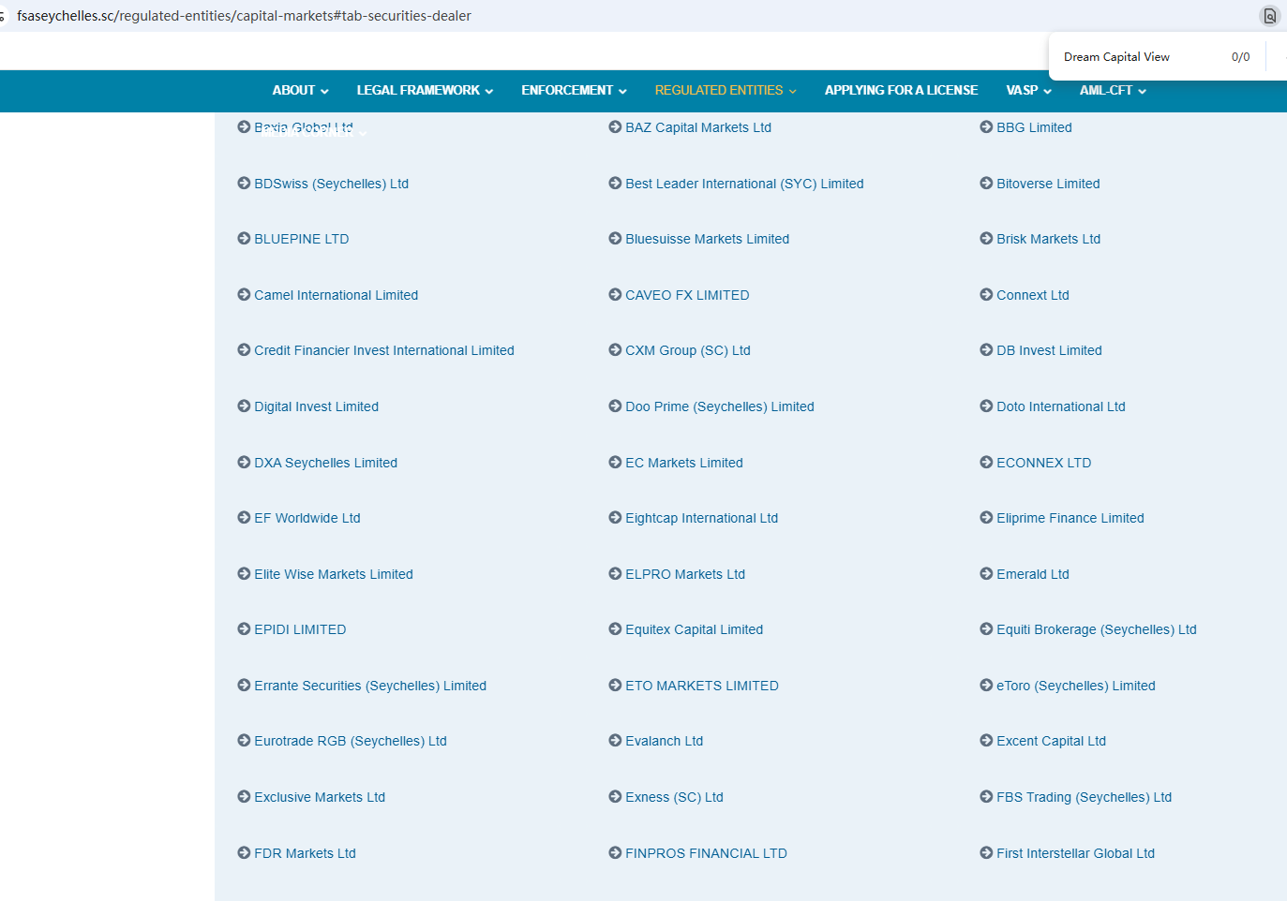Click the arrow icon beside BAZ Capital Markets Ltd

pyautogui.click(x=615, y=127)
